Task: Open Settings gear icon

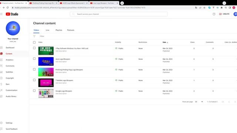Action: tap(1, 123)
